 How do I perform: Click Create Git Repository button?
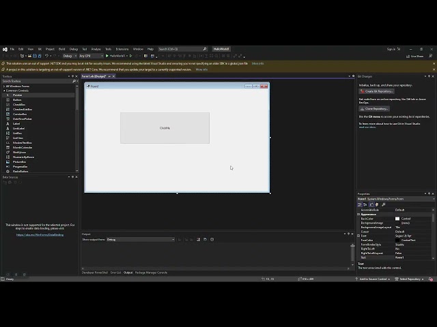pos(376,91)
